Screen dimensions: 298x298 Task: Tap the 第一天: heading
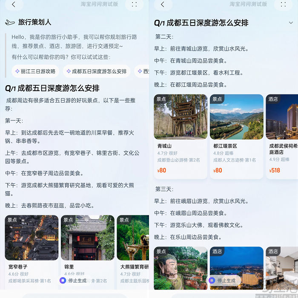click(x=14, y=120)
